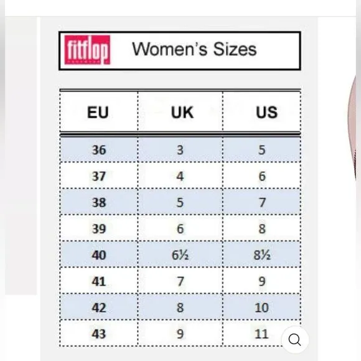Click the magnifying glass zoom icon
Viewport: 361px width, 361px height.
295,340
